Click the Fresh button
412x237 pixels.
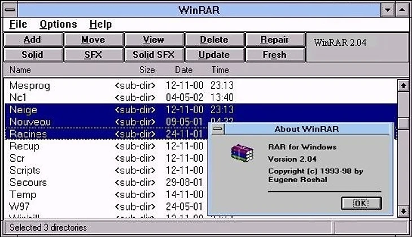[275, 55]
